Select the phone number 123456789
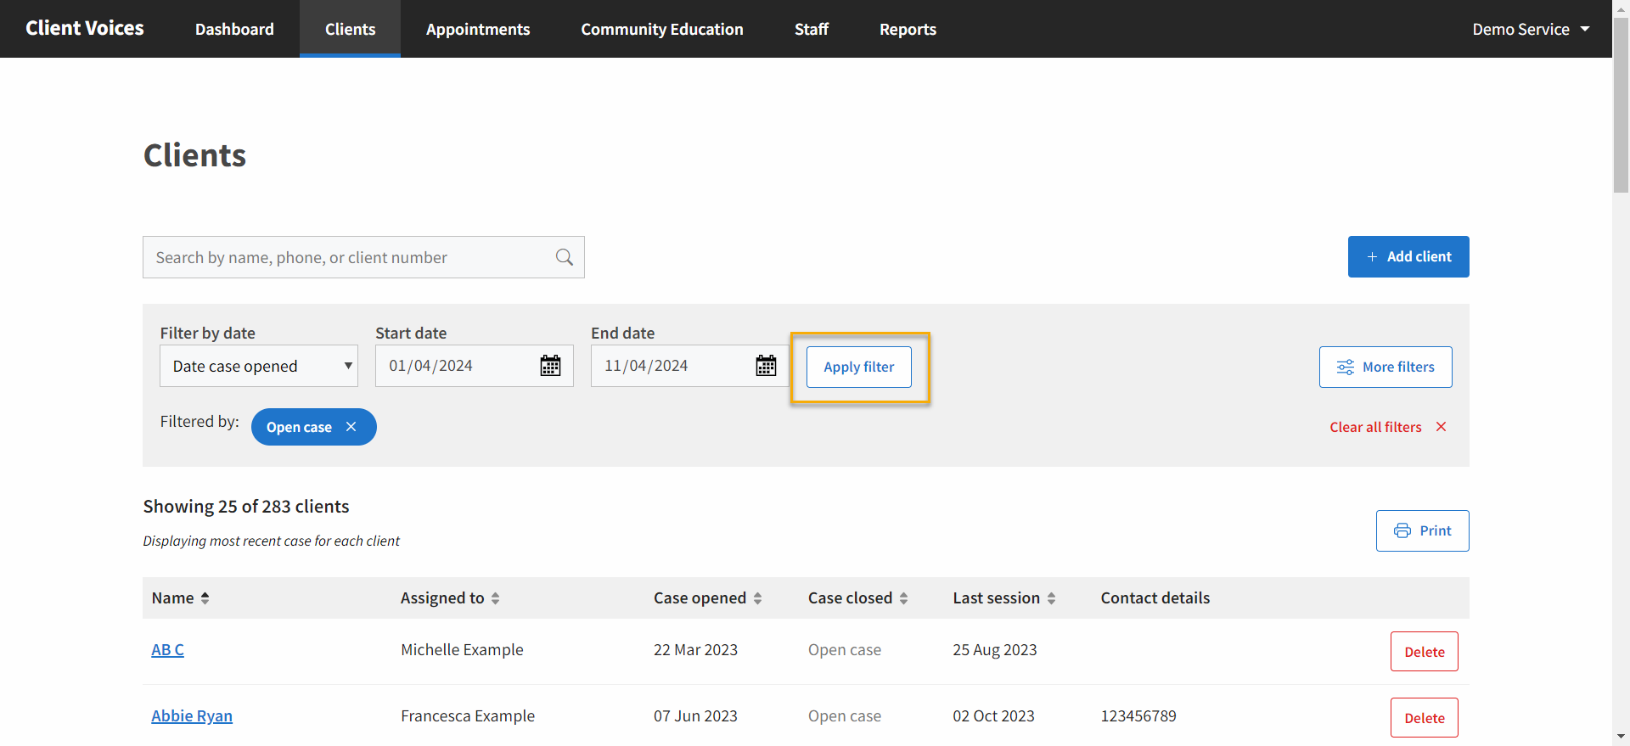The width and height of the screenshot is (1630, 746). point(1138,715)
